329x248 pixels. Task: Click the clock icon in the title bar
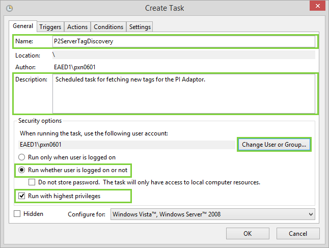(x=10, y=8)
